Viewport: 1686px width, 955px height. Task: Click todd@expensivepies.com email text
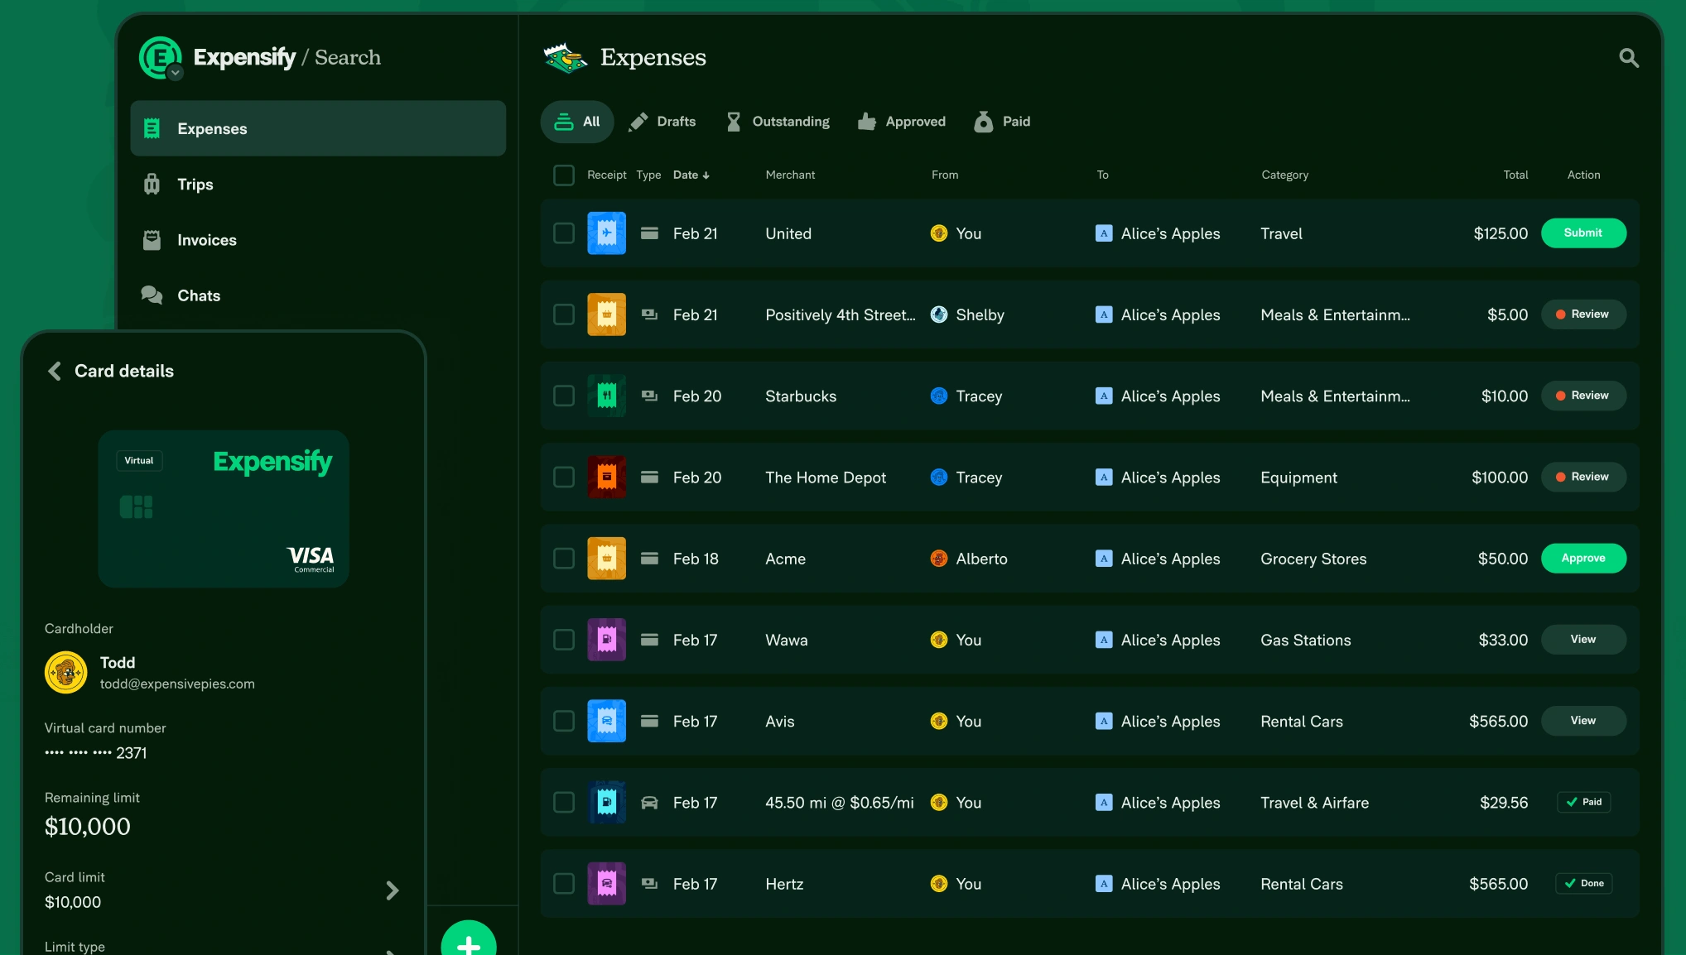pos(177,684)
